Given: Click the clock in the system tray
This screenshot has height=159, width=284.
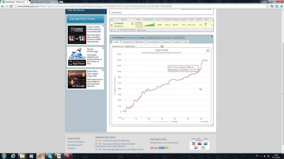Looking at the screenshot, I should (x=276, y=156).
